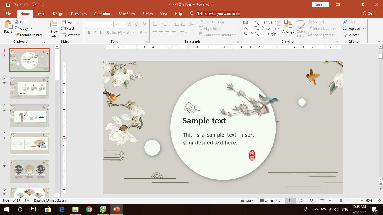This screenshot has width=383, height=215.
Task: Open Google Chrome from taskbar
Action: click(89, 209)
